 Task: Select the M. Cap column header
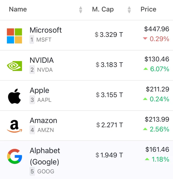click(103, 9)
